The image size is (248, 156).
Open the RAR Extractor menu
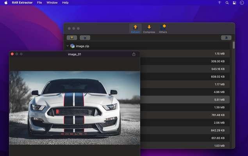point(22,3)
